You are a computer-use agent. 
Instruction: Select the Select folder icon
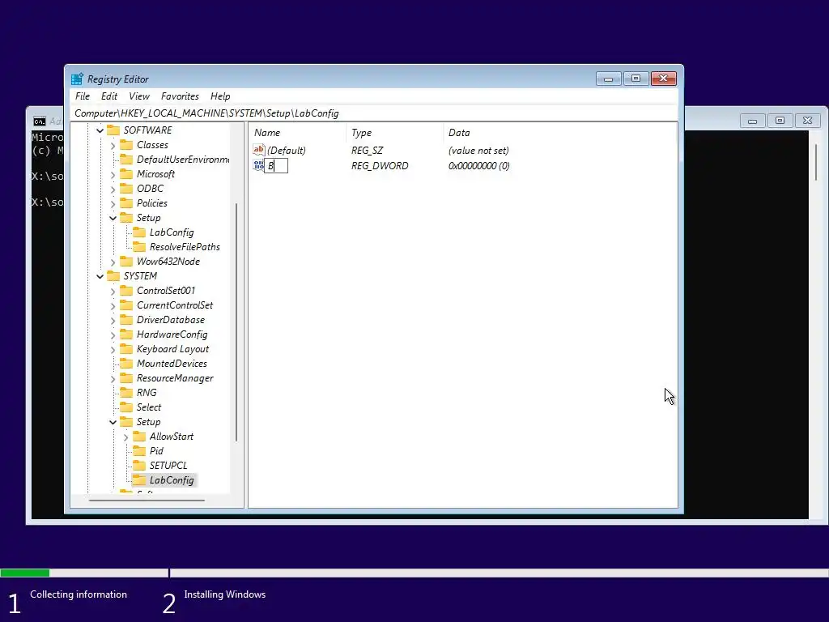(x=126, y=407)
